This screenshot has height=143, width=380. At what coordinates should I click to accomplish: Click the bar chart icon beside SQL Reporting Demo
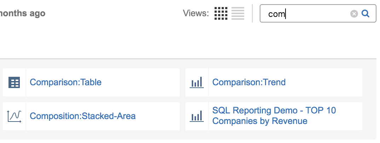(197, 116)
